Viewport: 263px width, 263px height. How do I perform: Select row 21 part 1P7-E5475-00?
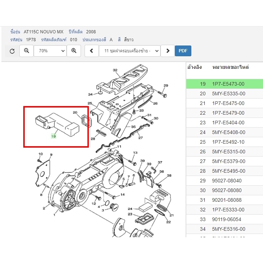[225, 103]
